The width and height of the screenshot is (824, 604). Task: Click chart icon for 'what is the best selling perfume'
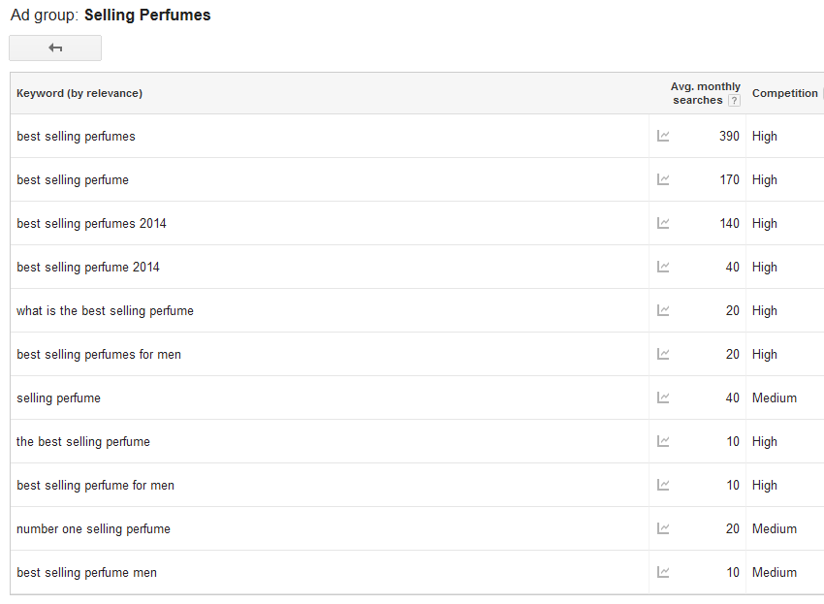pyautogui.click(x=663, y=311)
